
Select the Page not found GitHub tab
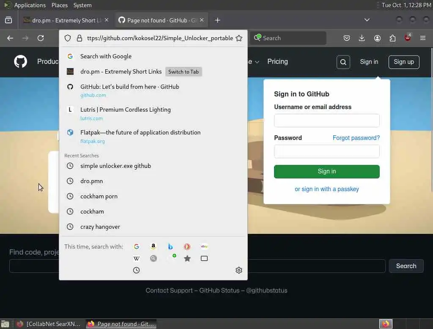tap(161, 20)
